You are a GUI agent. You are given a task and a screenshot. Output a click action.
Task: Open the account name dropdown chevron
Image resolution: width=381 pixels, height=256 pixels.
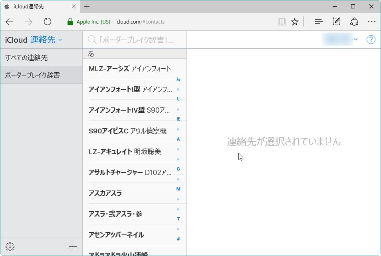coord(355,40)
